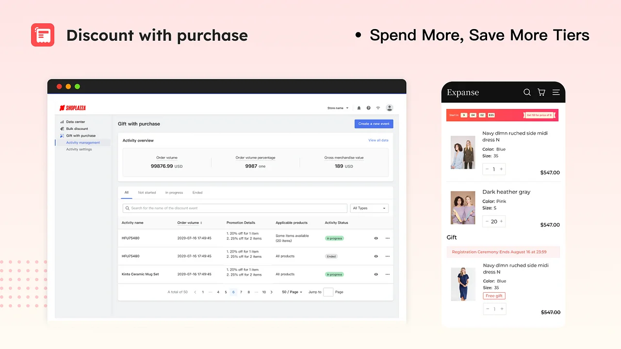Image resolution: width=621 pixels, height=349 pixels.
Task: Expand the All Types filter dropdown
Action: [369, 208]
